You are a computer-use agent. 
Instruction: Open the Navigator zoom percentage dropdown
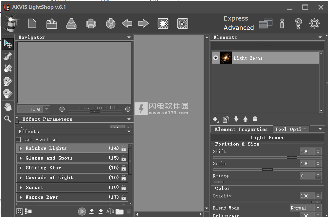[46, 109]
